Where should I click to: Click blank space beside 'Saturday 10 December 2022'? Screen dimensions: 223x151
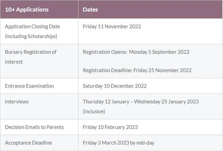[184, 86]
